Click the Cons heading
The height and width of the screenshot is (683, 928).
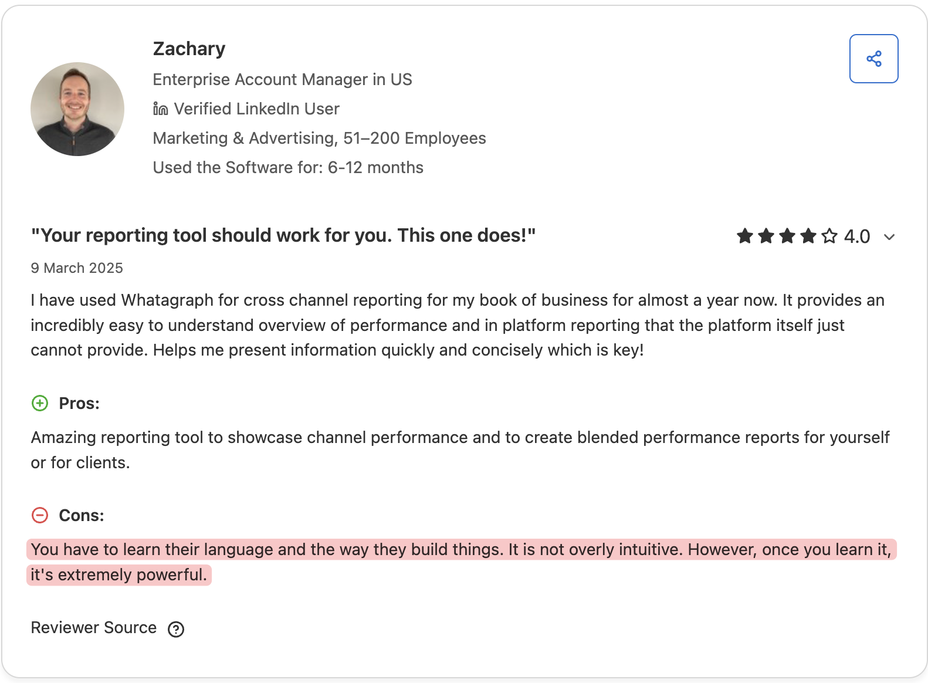(x=82, y=516)
